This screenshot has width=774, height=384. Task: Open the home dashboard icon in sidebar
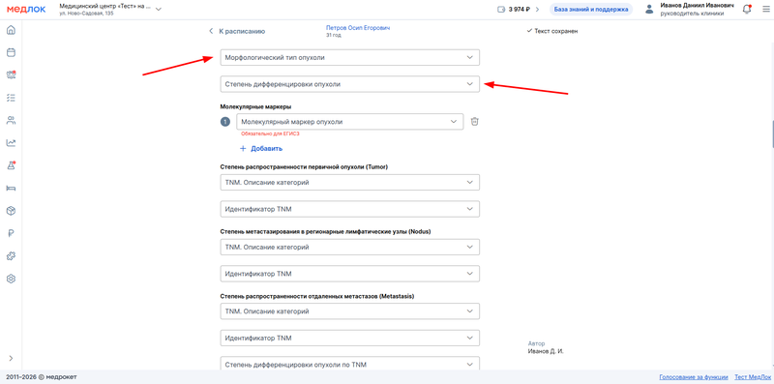[x=11, y=30]
